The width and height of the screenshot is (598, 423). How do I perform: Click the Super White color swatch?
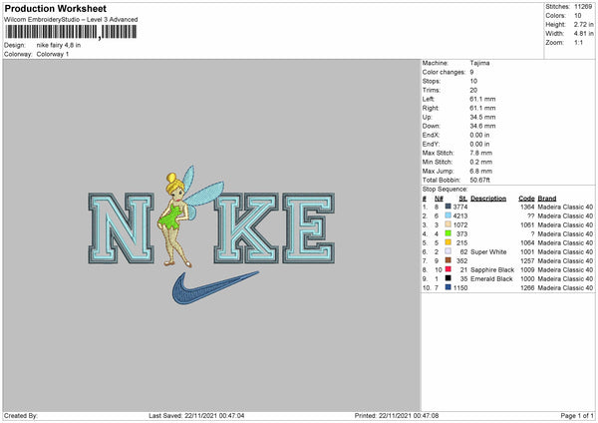click(448, 251)
